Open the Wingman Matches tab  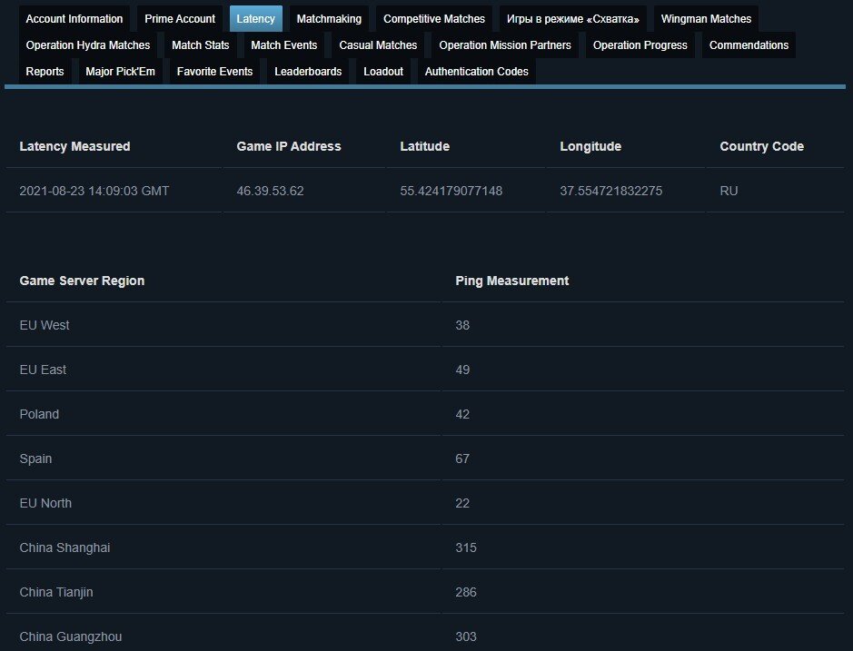[x=706, y=19]
